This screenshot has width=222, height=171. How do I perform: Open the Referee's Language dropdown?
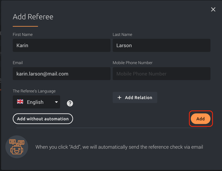(36, 102)
